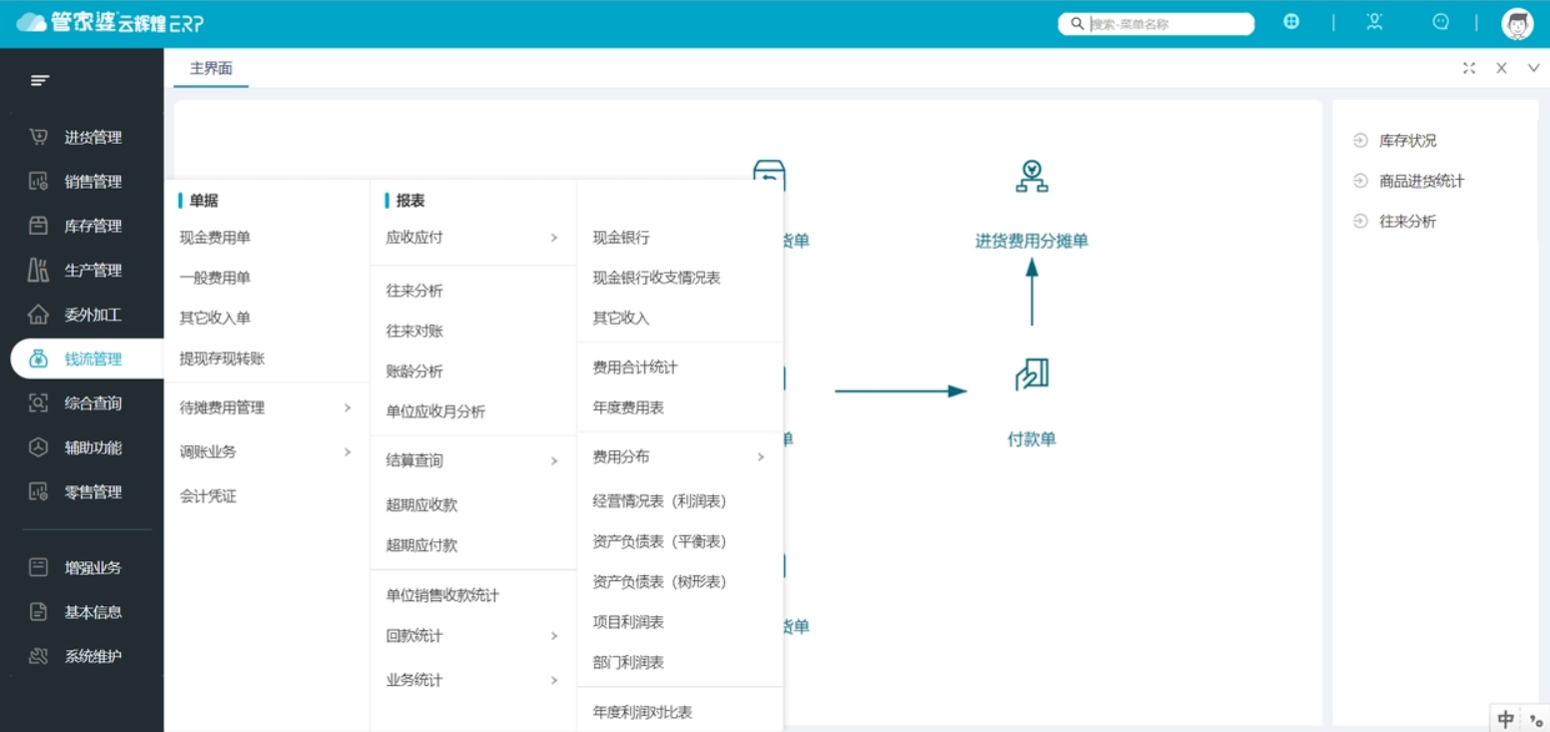Open the customer service headset icon
Viewport: 1550px width, 732px height.
pyautogui.click(x=1440, y=21)
